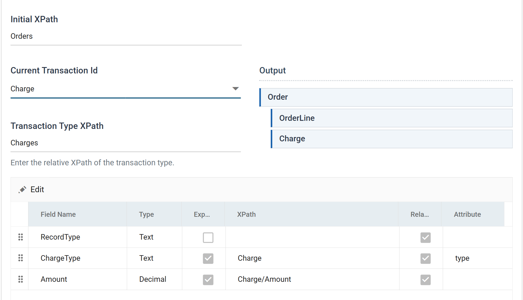The height and width of the screenshot is (300, 523).
Task: Click the XPath column header
Action: click(311, 214)
